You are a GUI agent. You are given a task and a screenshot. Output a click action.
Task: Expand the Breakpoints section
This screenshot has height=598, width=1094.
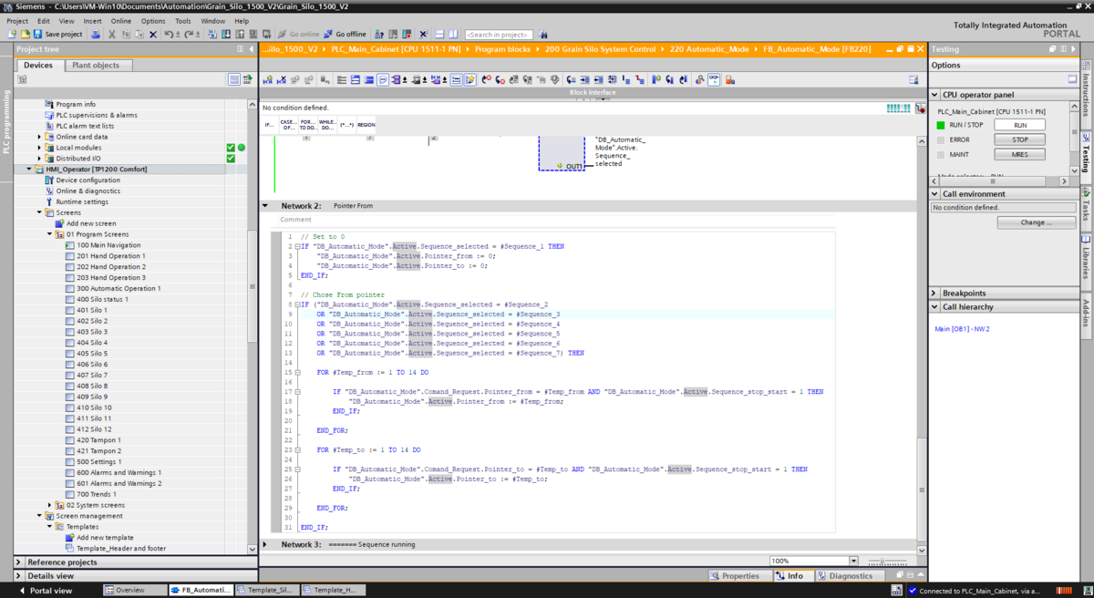pos(934,293)
